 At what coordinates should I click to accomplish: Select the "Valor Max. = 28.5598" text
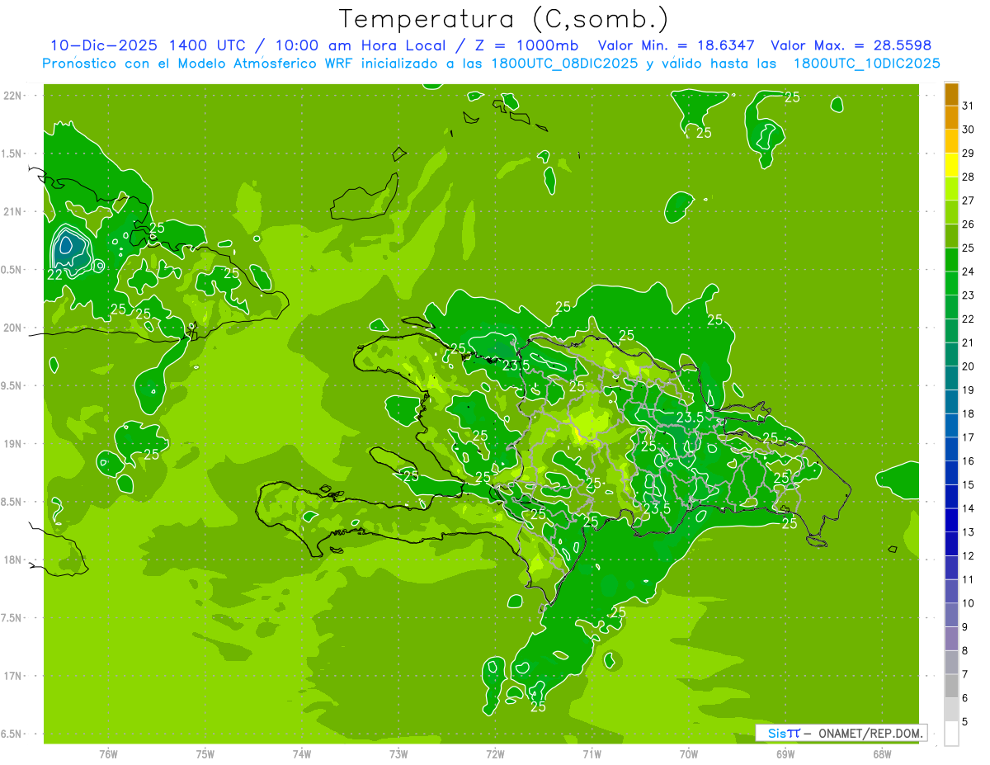[851, 45]
